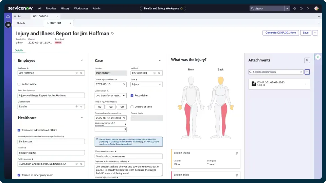The image size is (326, 183).
Task: Delete the Broken thumb injury entry
Action: tap(237, 153)
